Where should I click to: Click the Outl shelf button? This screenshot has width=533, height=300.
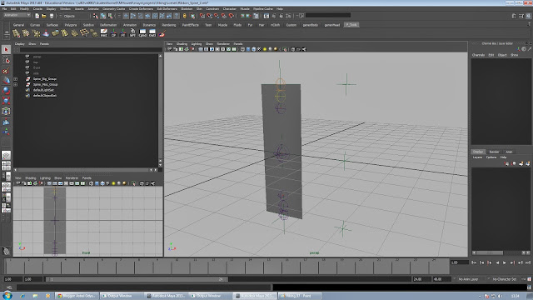(x=152, y=33)
